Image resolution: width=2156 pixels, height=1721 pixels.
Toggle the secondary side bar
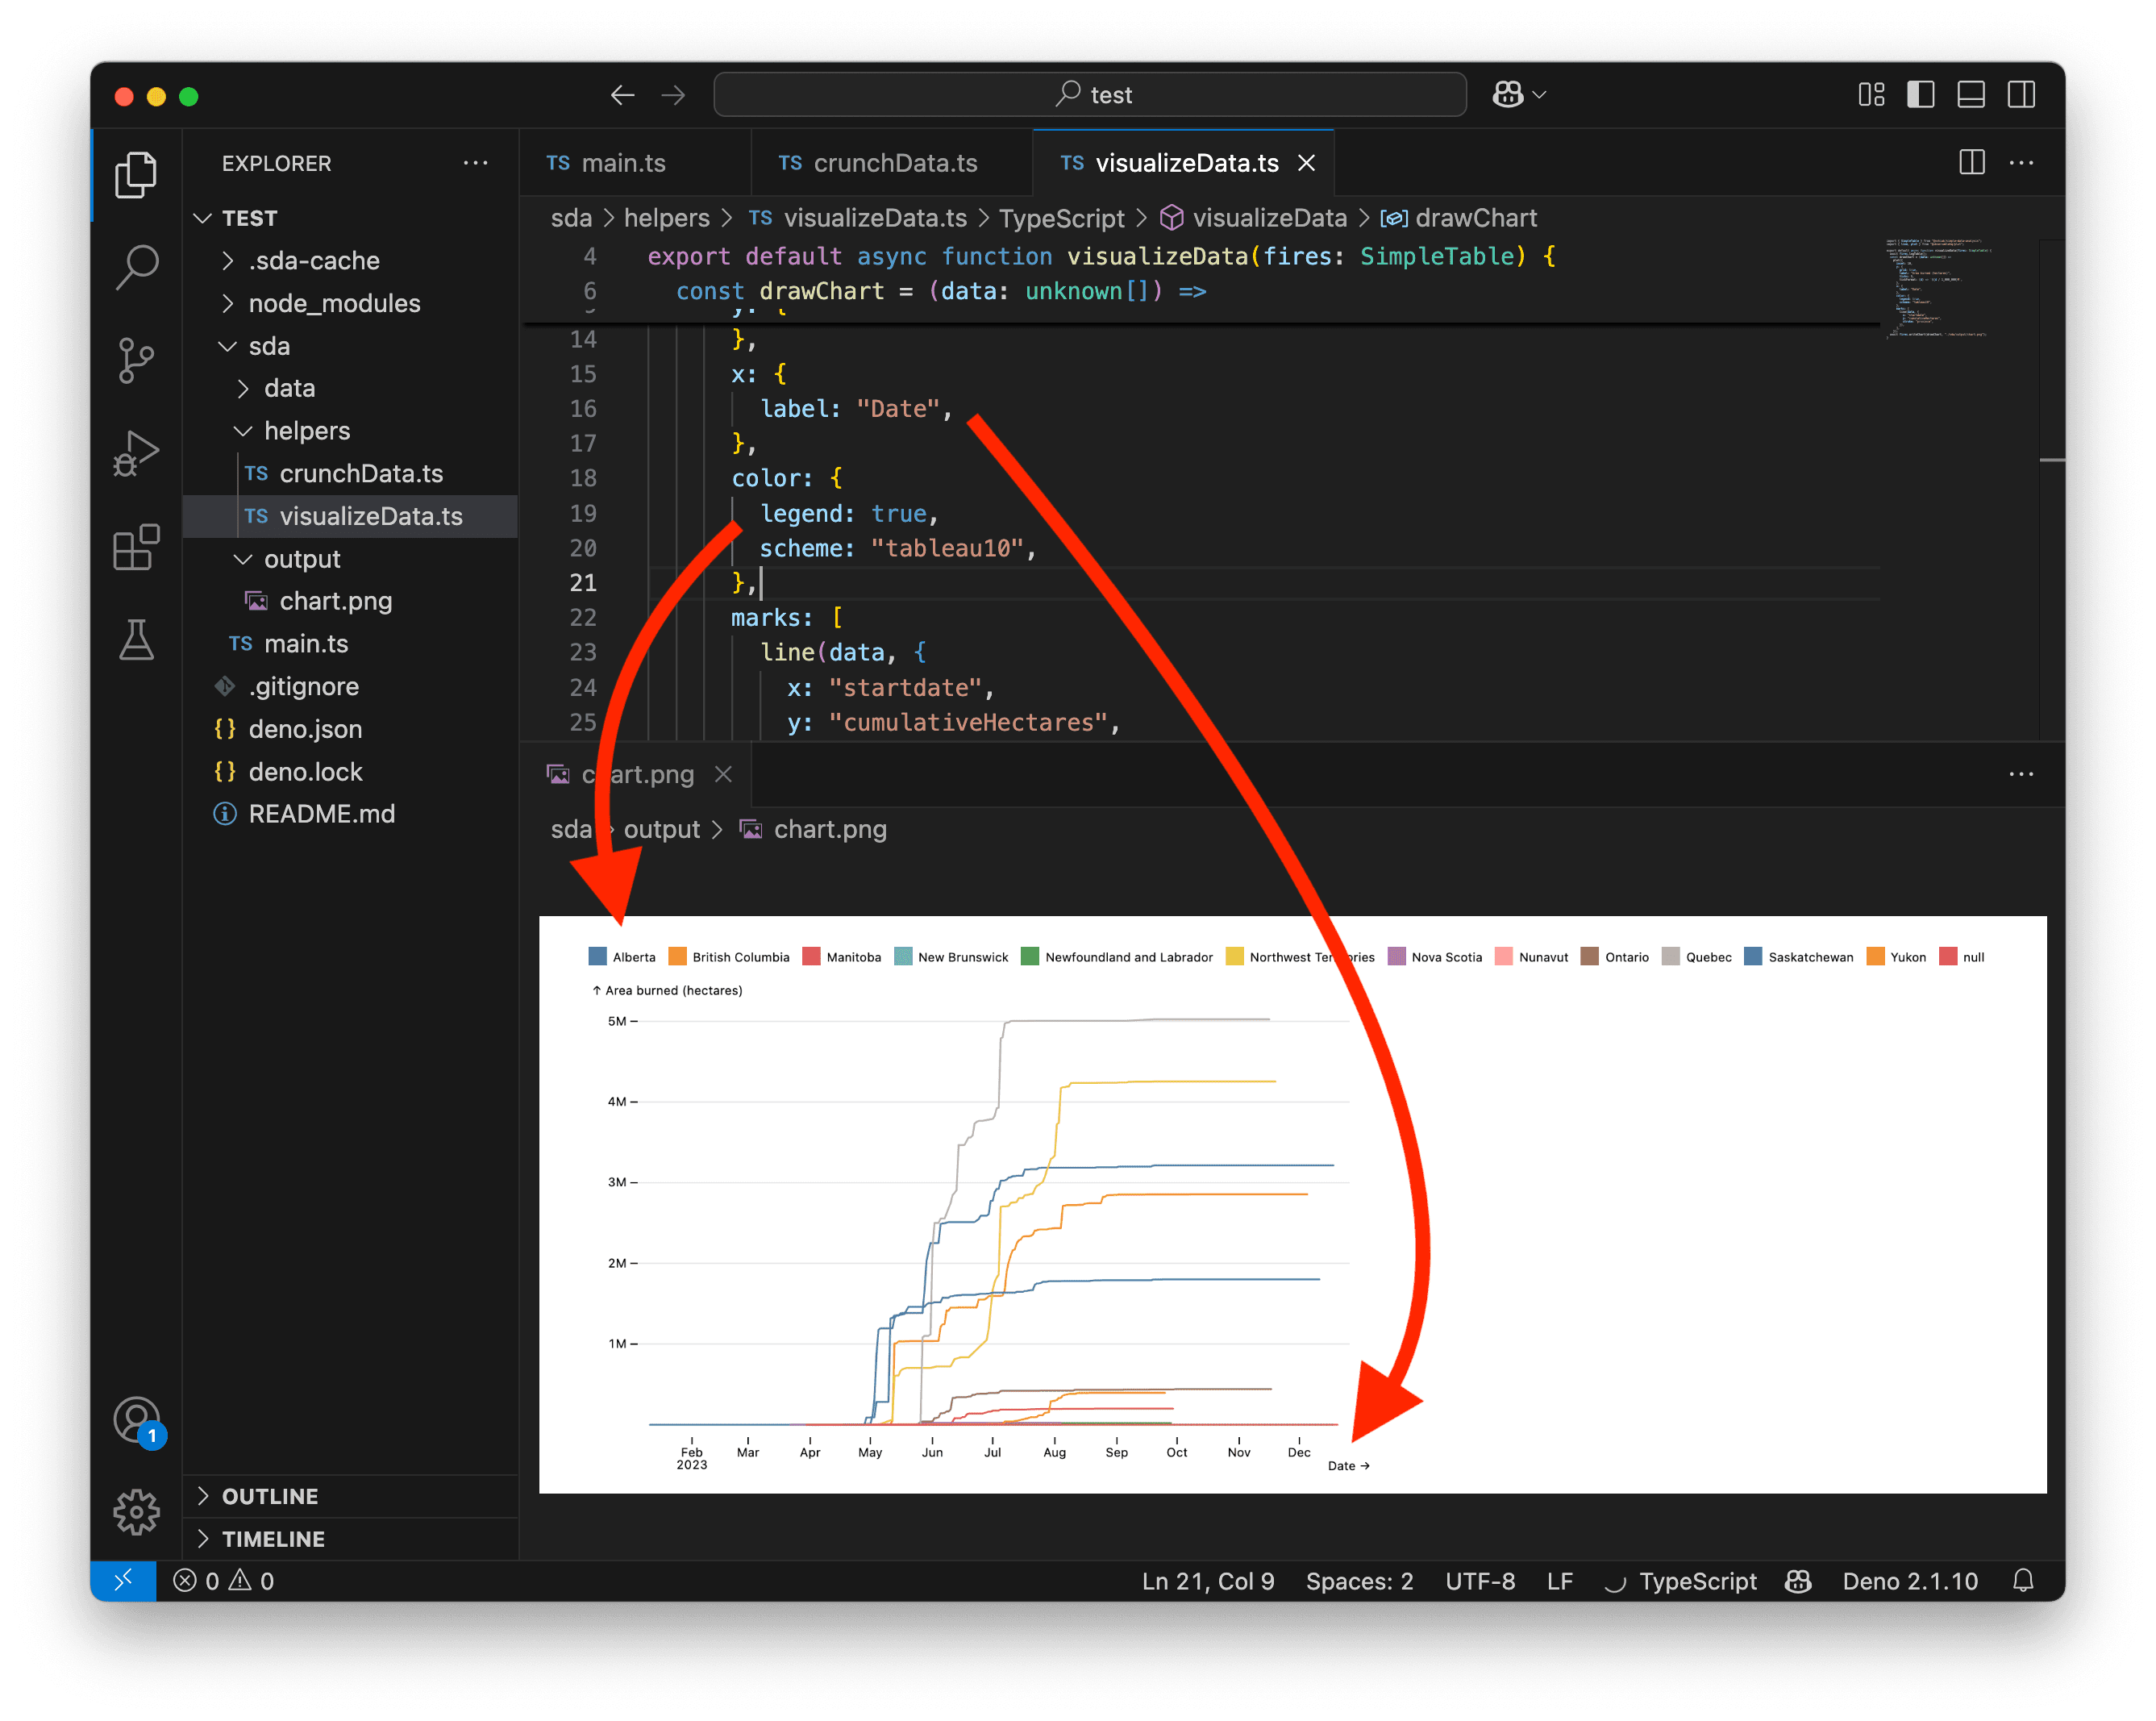click(x=2022, y=94)
